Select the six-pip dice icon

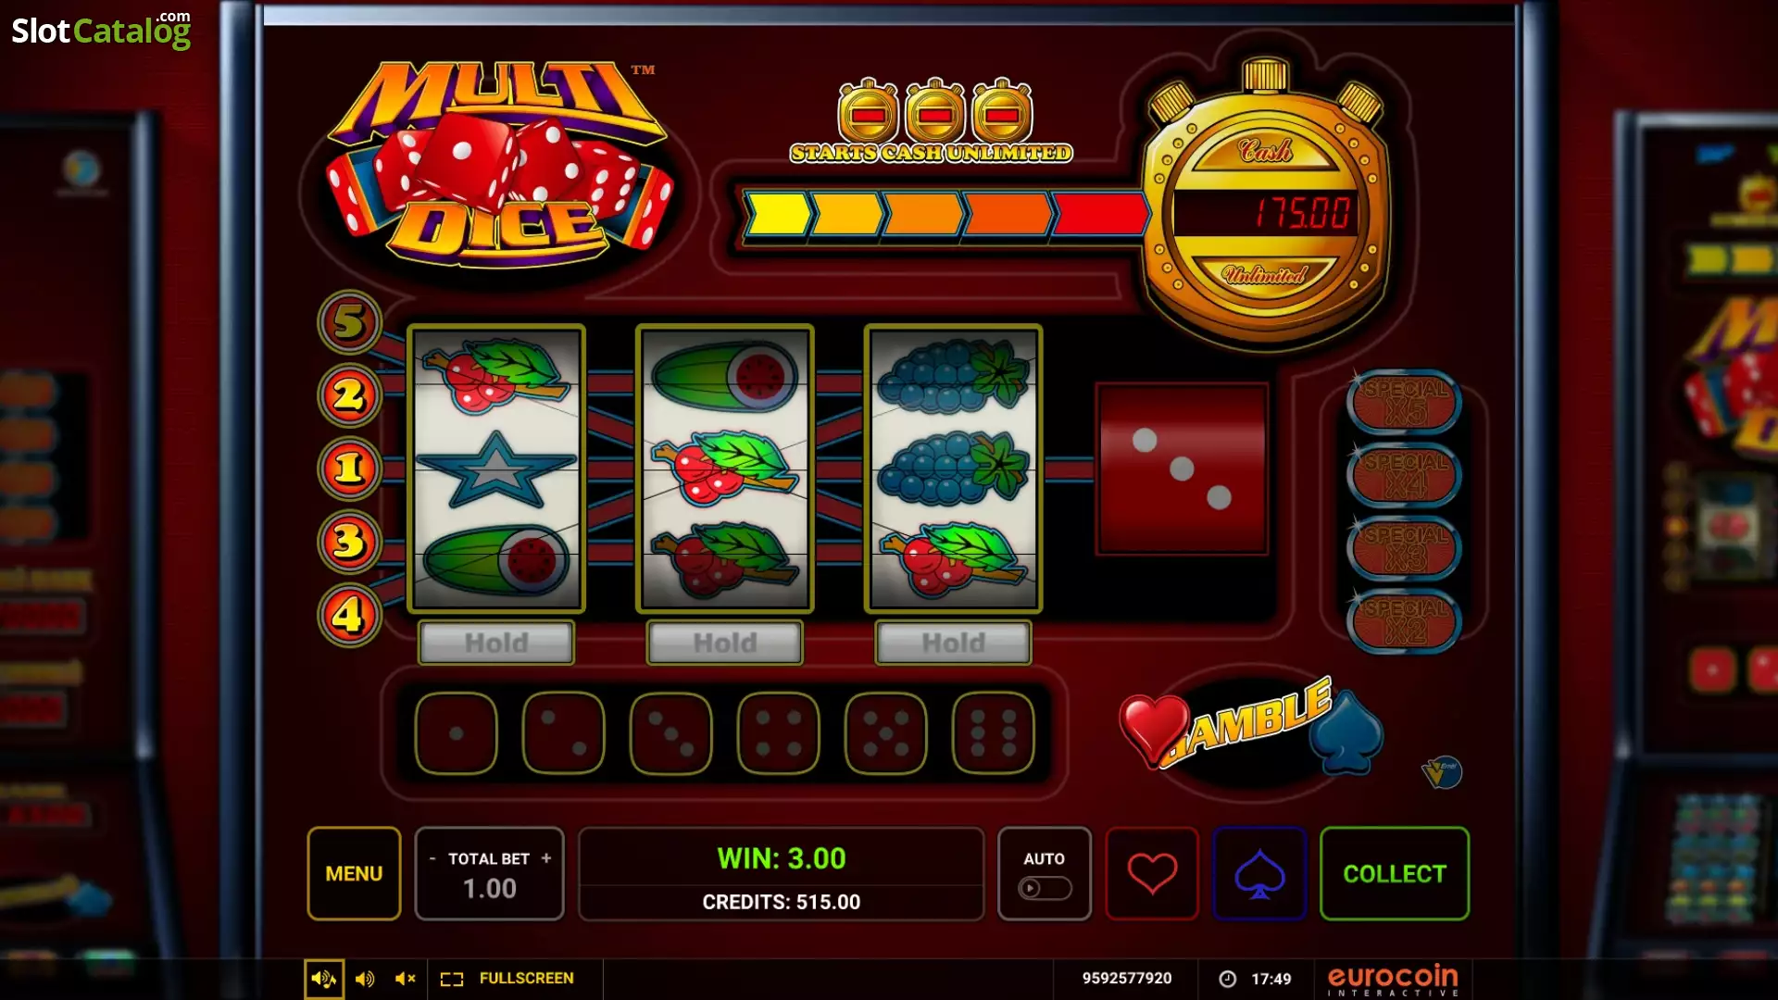993,732
